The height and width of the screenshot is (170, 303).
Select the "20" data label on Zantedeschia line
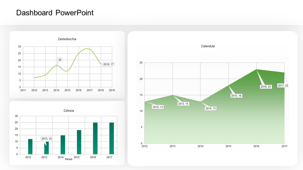(x=60, y=60)
